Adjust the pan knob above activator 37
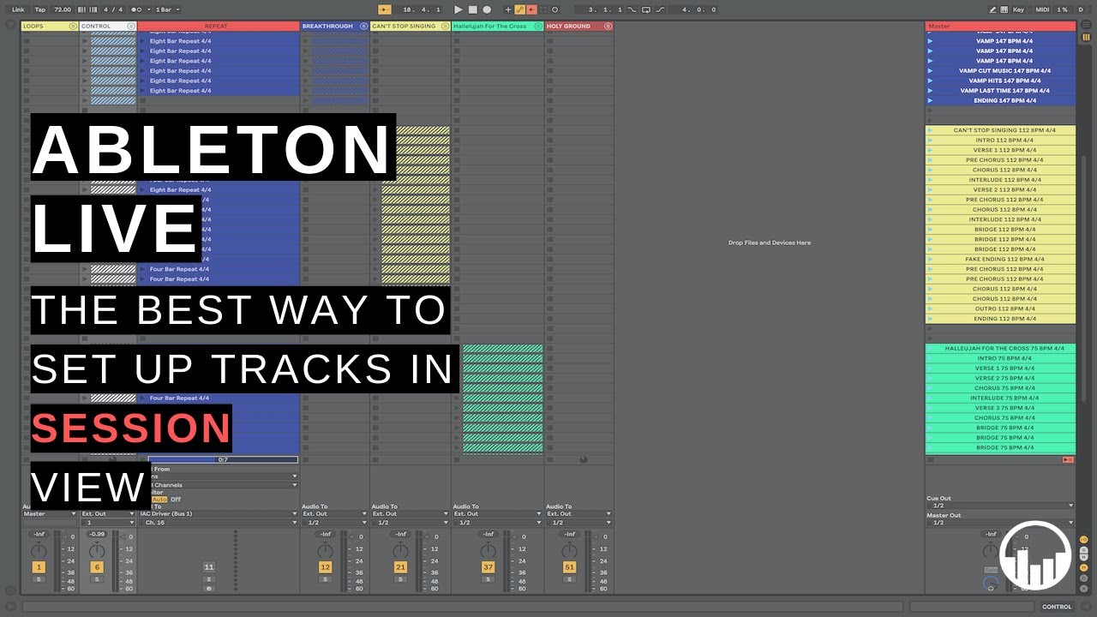 pos(489,549)
